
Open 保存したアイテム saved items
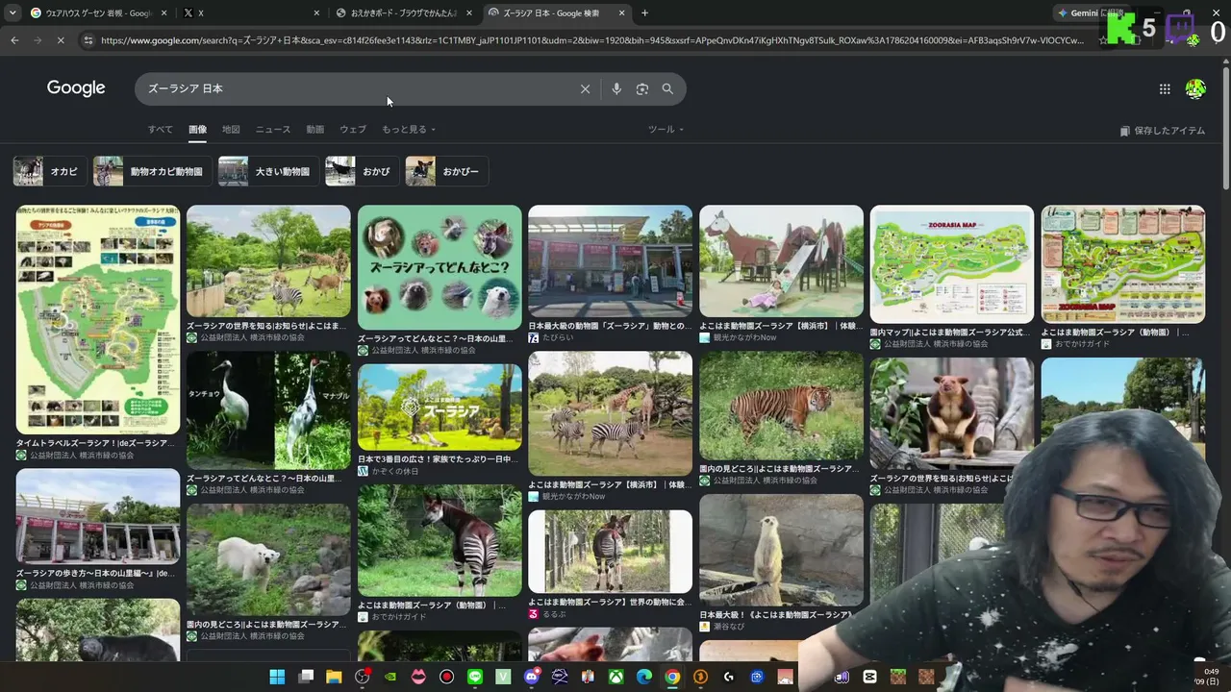(x=1163, y=131)
